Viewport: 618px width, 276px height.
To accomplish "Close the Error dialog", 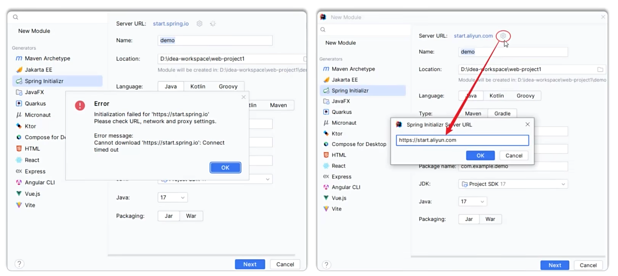I will pyautogui.click(x=243, y=97).
